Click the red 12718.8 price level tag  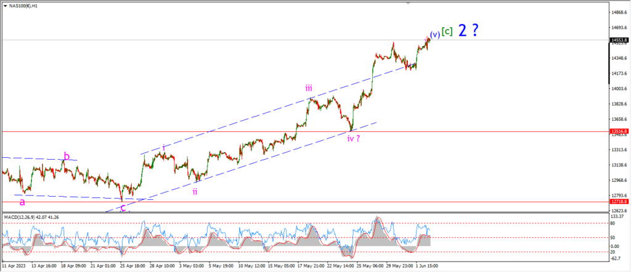tap(619, 202)
